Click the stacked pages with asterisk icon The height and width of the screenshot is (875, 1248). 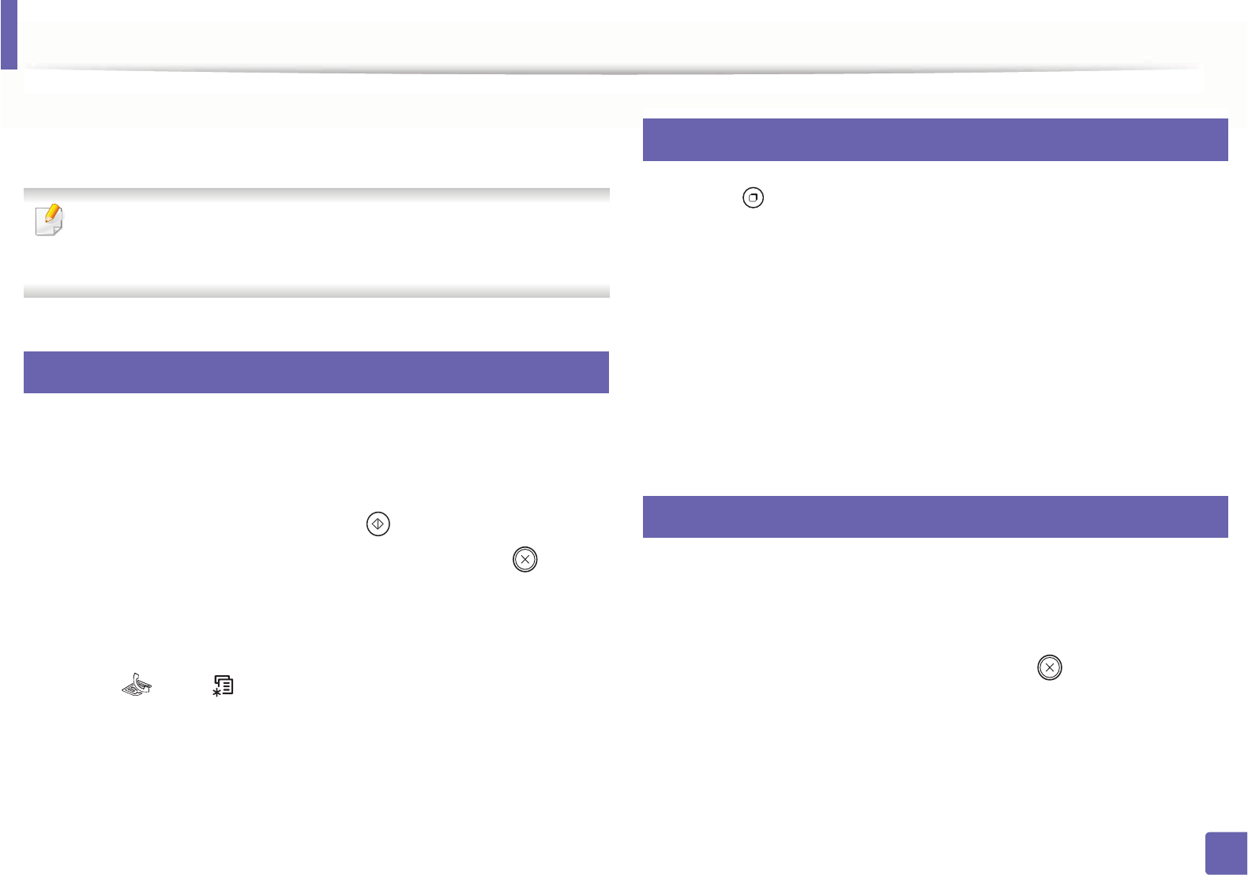(224, 685)
